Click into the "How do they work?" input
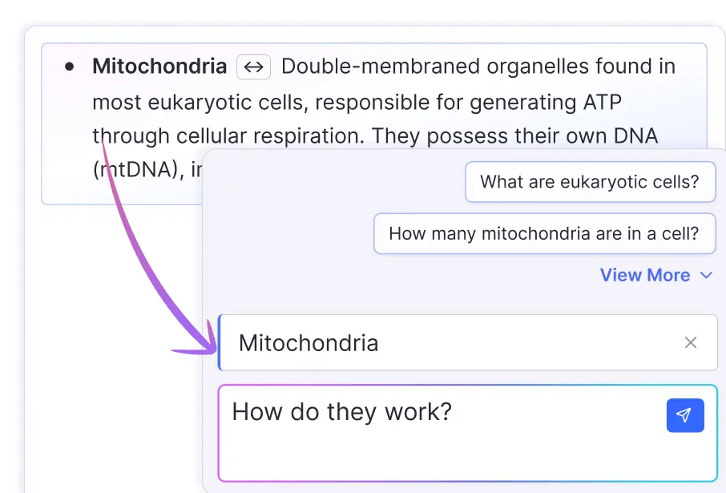Screen dimensions: 726x493 click(342, 412)
